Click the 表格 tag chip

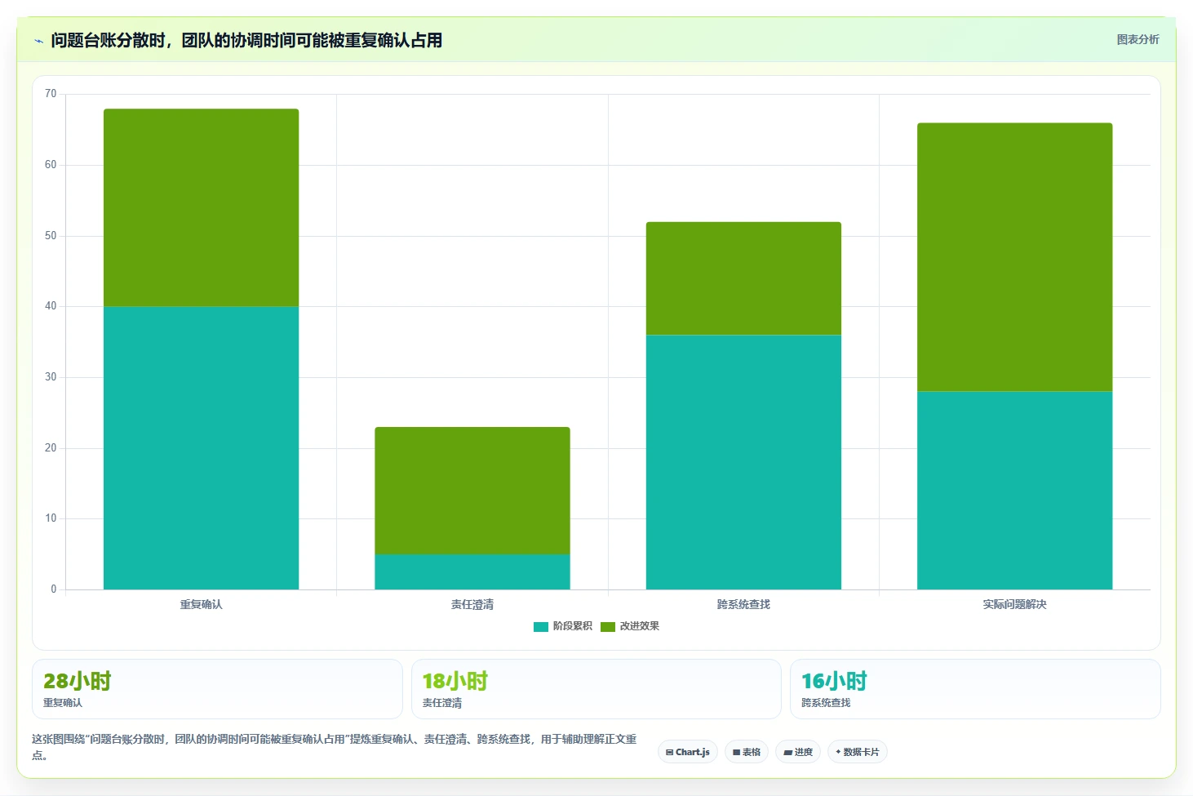(747, 752)
